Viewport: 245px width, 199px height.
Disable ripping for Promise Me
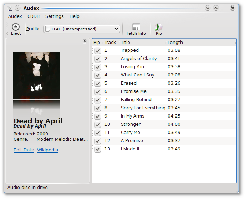click(x=97, y=91)
